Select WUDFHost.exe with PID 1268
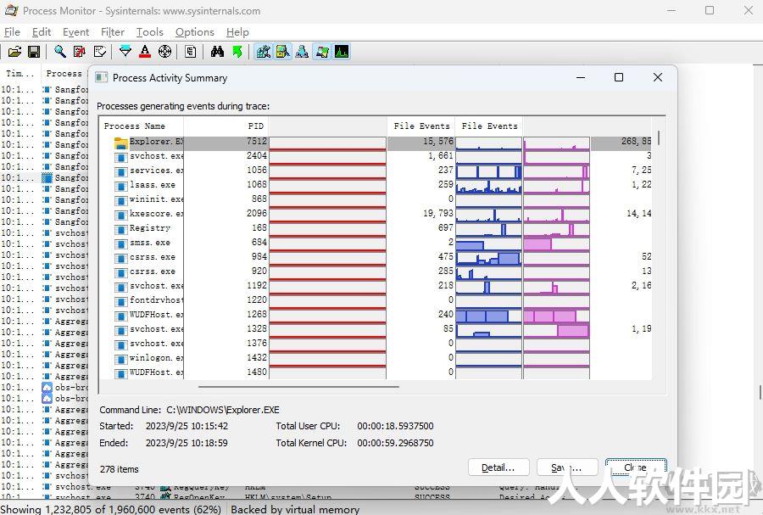This screenshot has height=515, width=763. click(376, 315)
